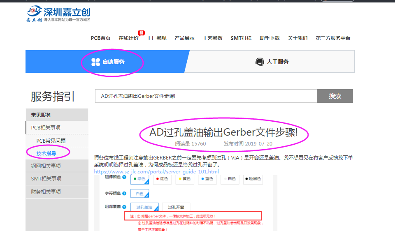Click the help icon next to 字符颜色

[124, 193]
